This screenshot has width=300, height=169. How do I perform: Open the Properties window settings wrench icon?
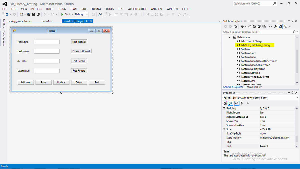click(x=248, y=103)
